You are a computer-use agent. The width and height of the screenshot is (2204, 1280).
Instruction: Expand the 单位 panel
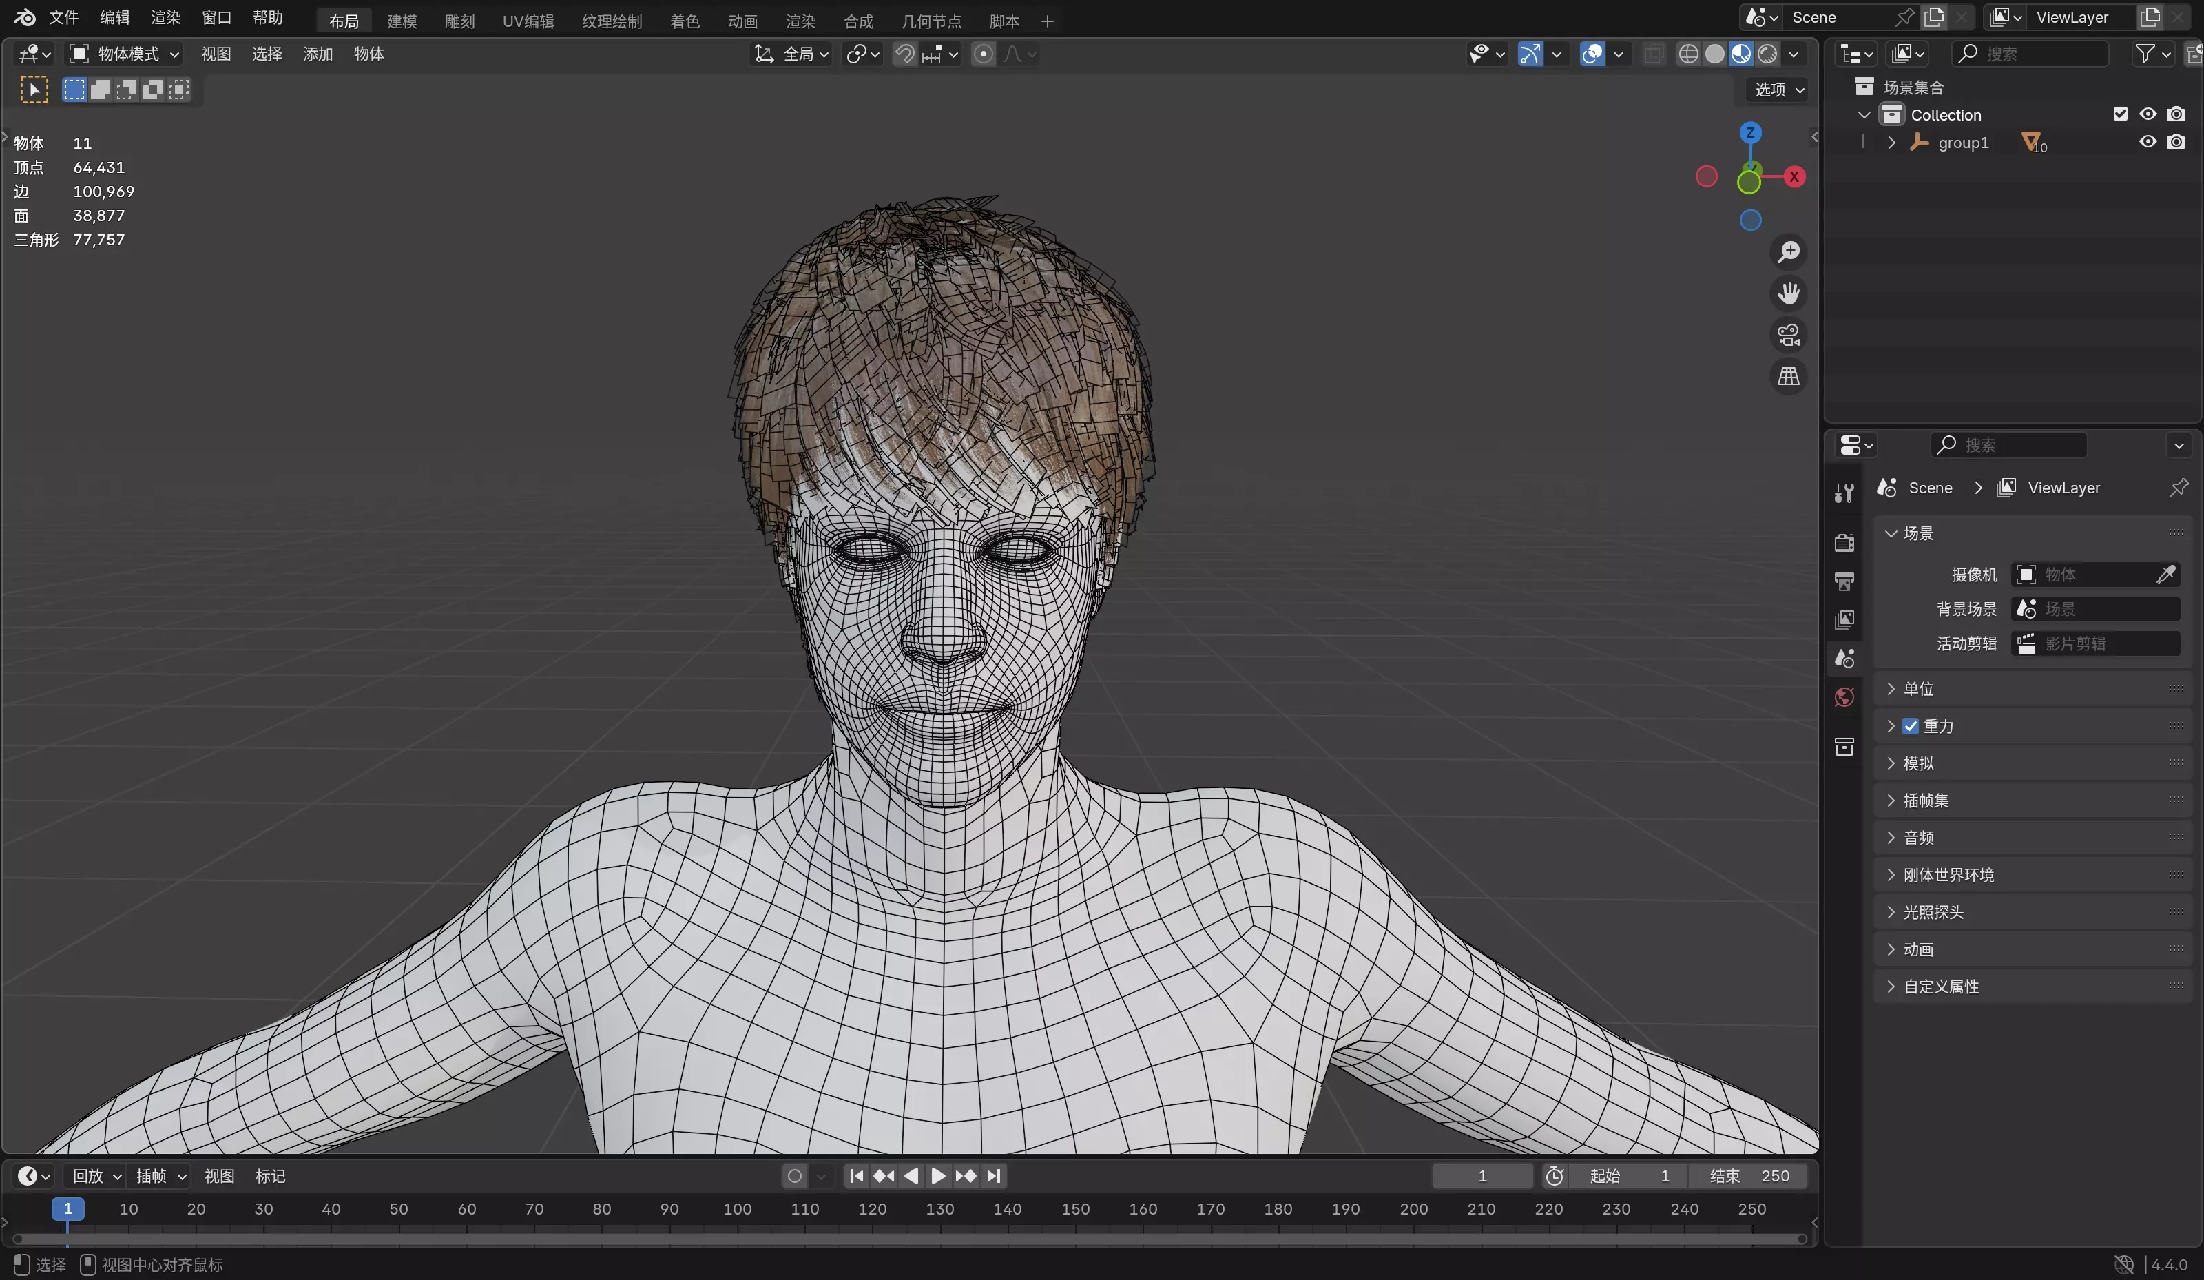[2033, 688]
